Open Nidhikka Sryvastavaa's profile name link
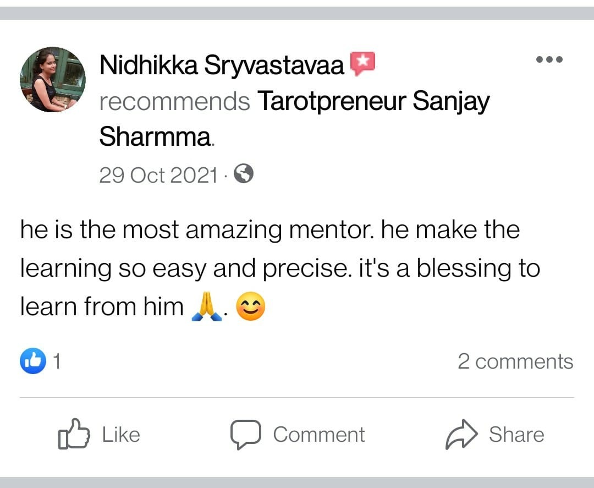 (222, 65)
